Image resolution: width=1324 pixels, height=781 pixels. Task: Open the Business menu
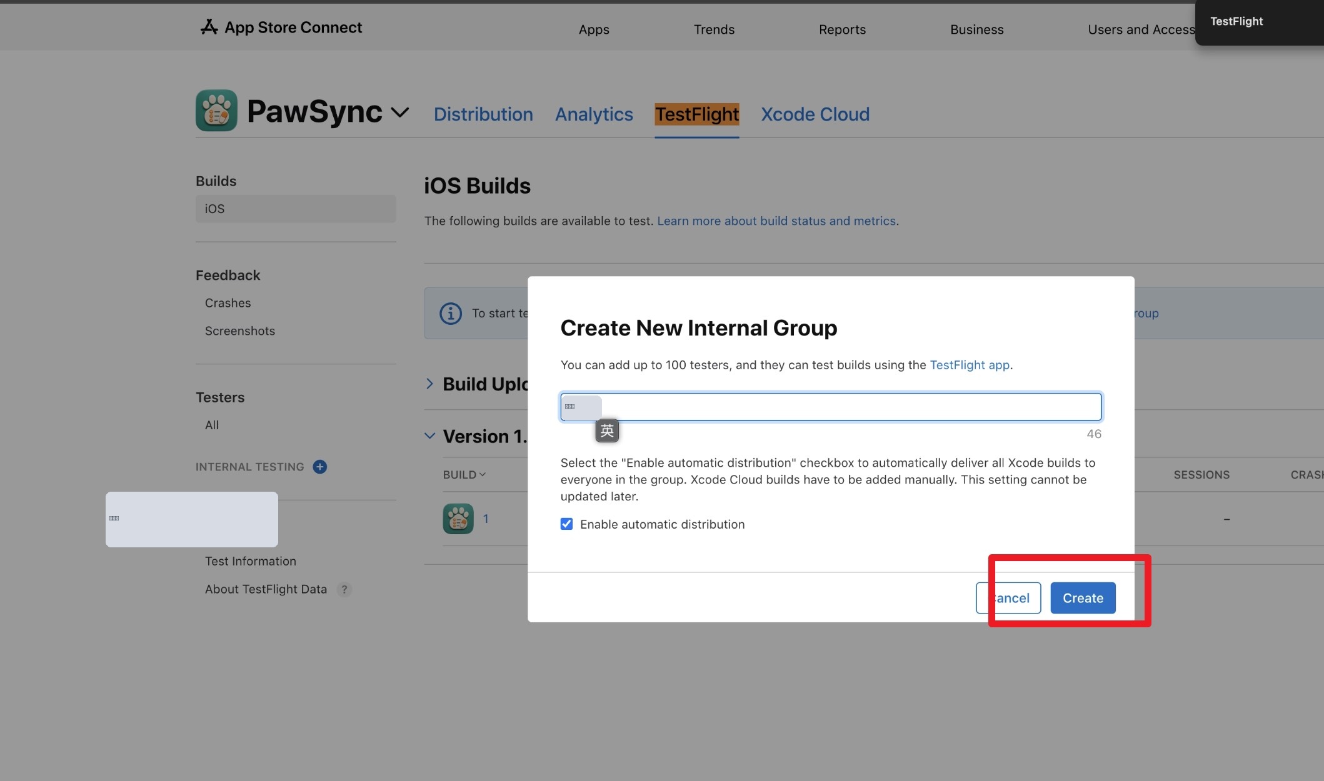976,29
